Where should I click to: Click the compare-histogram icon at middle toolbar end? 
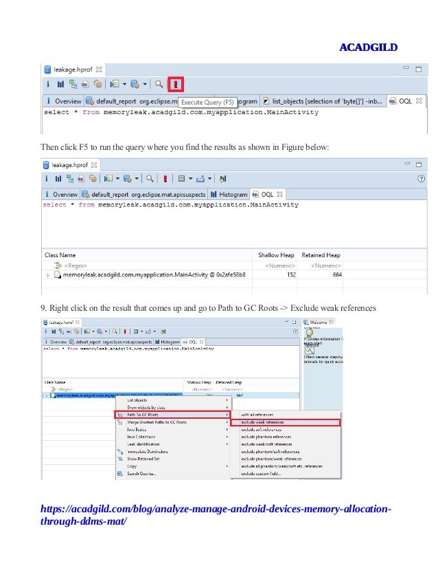pos(223,179)
